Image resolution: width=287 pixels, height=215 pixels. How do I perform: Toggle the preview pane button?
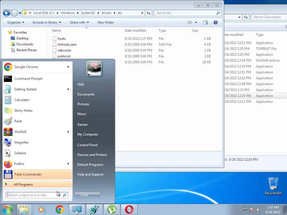pos(205,22)
